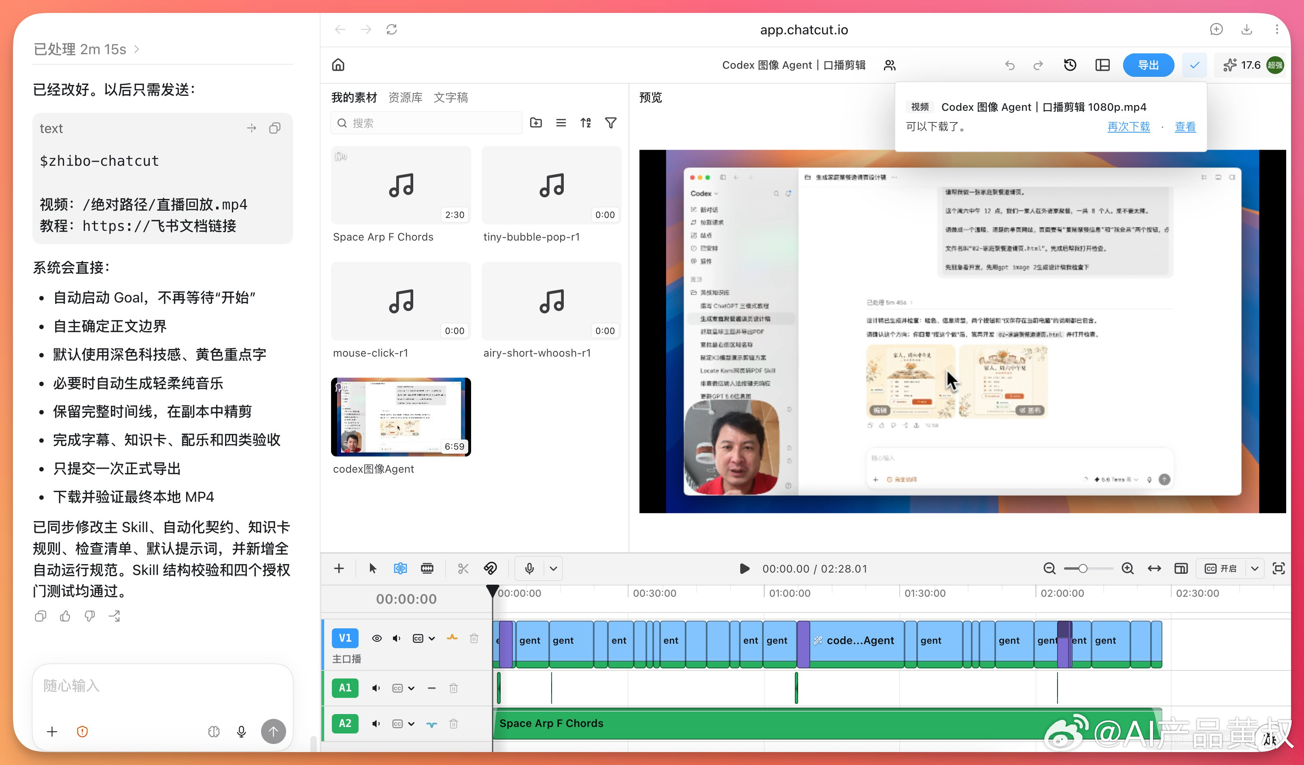Add a new track with plus icon
Screen dimensions: 1304x765
click(x=339, y=568)
